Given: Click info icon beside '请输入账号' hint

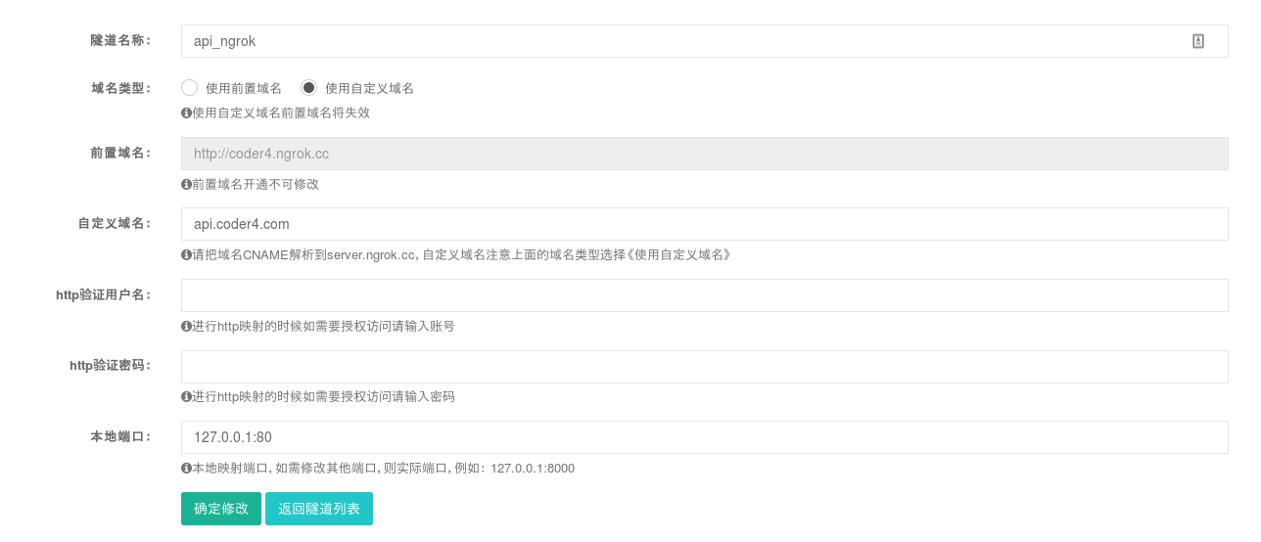Looking at the screenshot, I should click(x=186, y=327).
